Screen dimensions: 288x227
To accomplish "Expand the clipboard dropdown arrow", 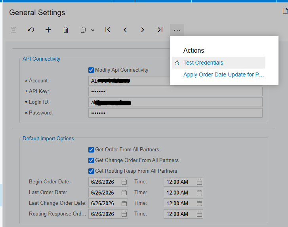I will coord(93,30).
